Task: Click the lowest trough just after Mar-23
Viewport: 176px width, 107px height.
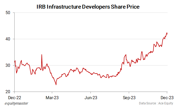Action: (56, 85)
